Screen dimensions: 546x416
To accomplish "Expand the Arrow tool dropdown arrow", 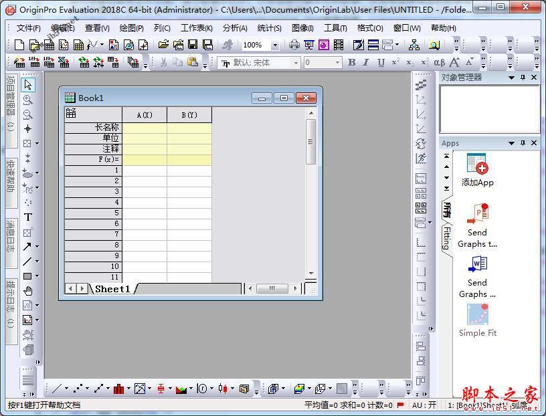I will (x=37, y=247).
